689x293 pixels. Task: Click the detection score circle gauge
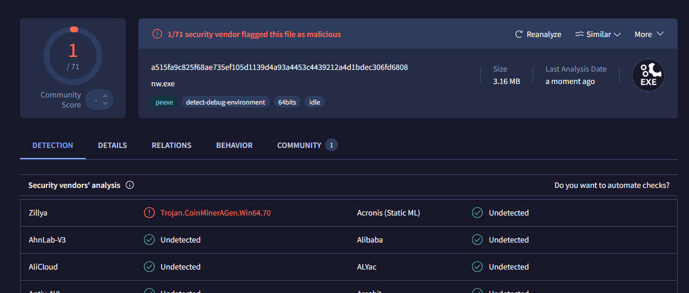click(x=73, y=55)
